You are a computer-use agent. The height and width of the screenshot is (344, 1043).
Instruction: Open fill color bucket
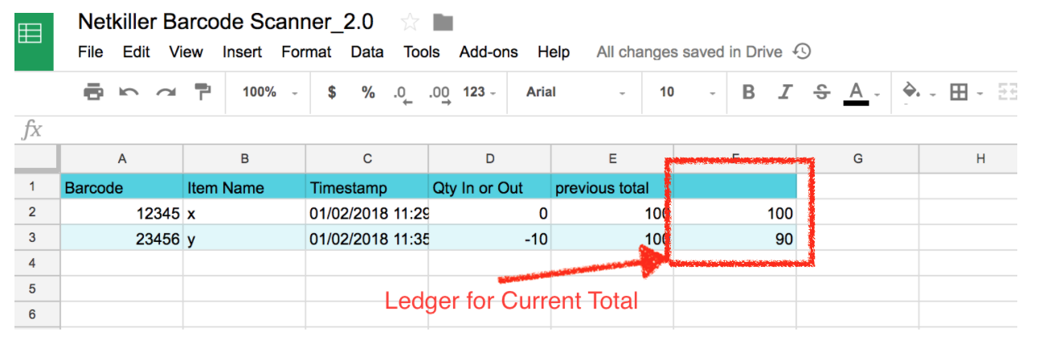(x=911, y=91)
